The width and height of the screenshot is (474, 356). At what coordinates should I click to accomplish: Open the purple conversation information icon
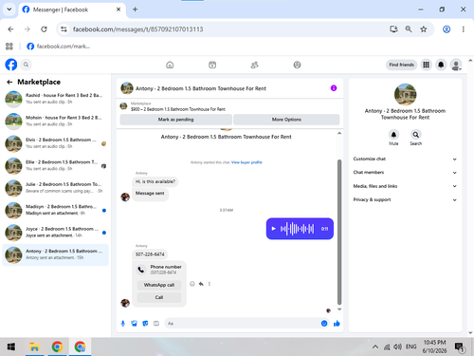click(x=334, y=88)
